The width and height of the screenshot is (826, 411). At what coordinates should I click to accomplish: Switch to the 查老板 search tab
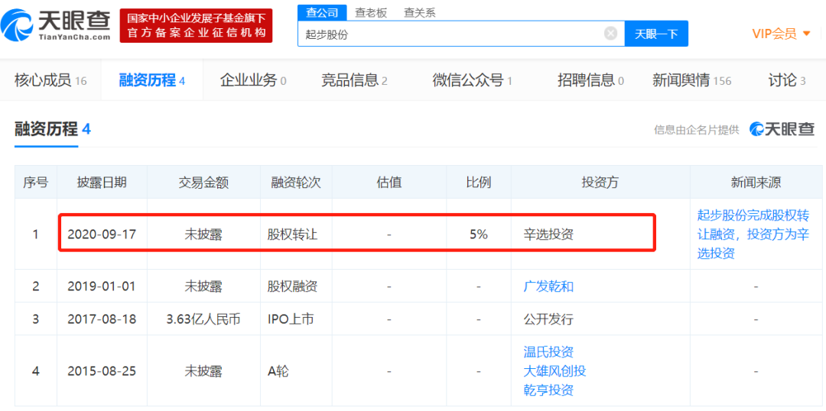(371, 13)
